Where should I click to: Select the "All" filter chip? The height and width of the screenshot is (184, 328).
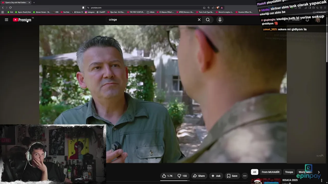point(254,172)
